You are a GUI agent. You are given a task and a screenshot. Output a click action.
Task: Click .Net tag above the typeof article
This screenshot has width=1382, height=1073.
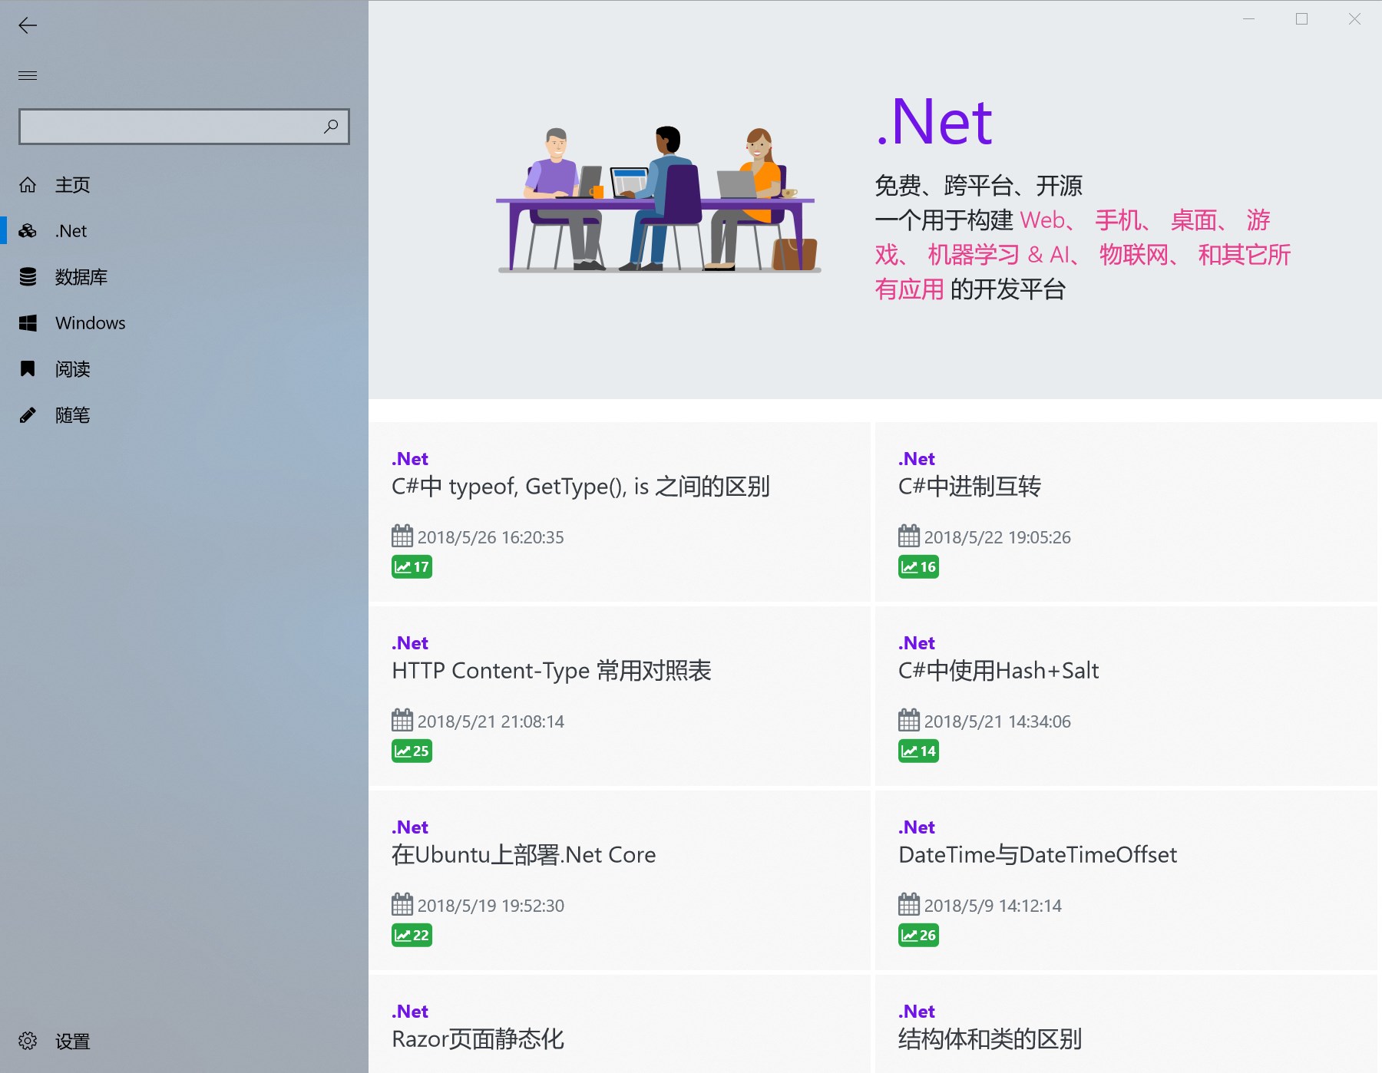point(410,459)
